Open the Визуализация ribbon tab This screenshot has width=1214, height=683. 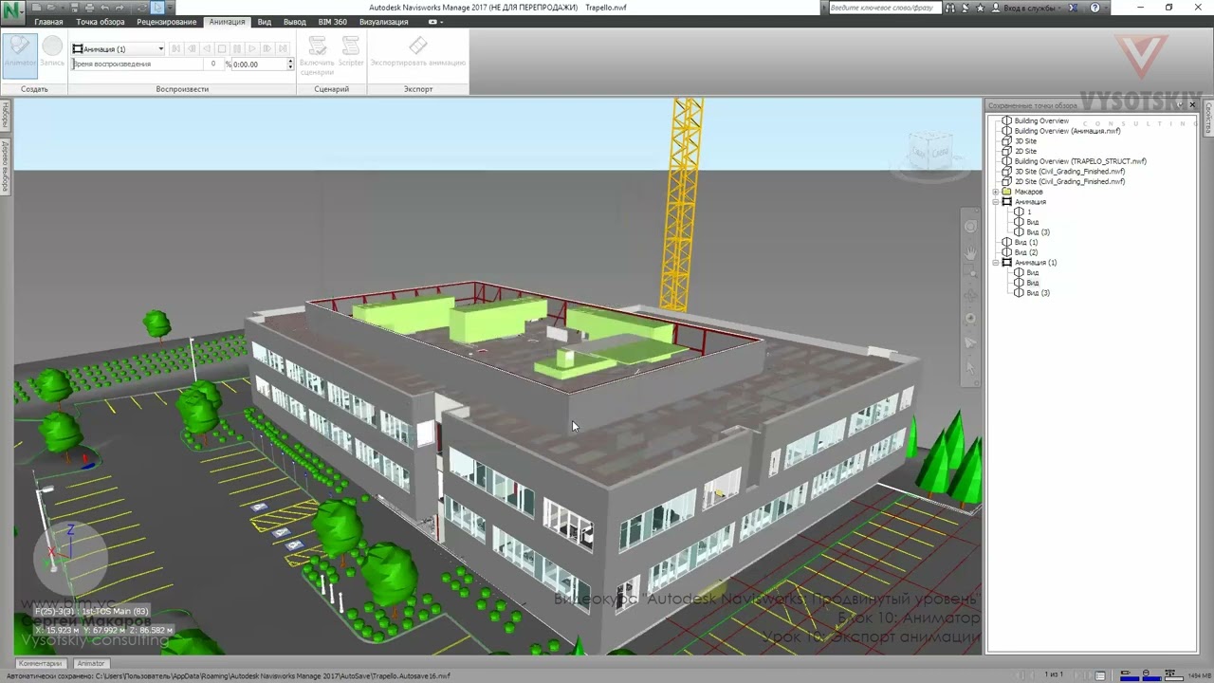[383, 22]
